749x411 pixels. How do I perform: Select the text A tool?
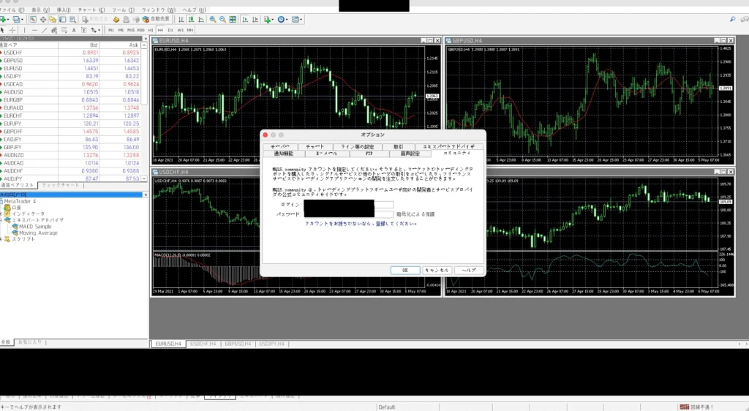pos(74,30)
